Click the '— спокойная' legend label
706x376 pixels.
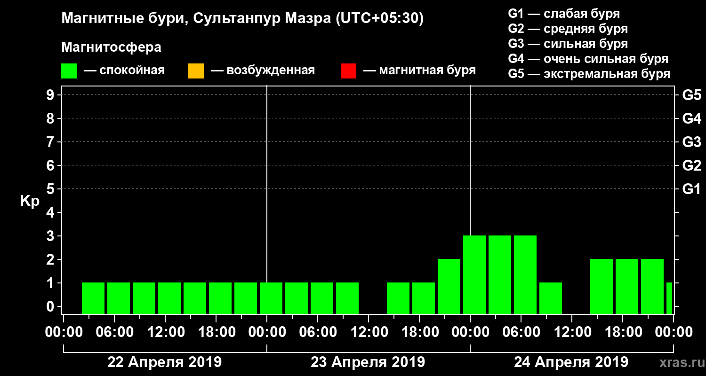[124, 71]
